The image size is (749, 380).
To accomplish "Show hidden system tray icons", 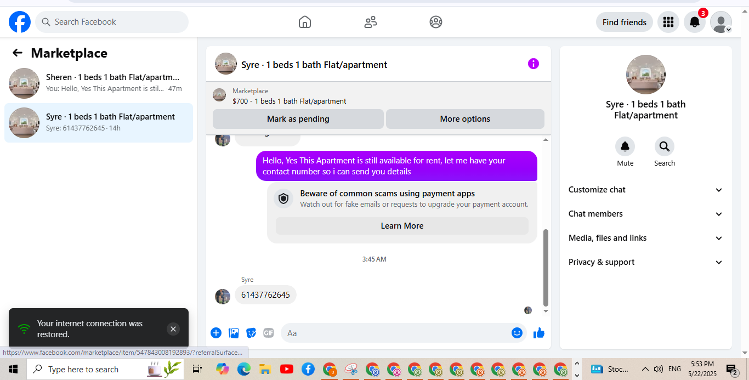I will [x=645, y=369].
